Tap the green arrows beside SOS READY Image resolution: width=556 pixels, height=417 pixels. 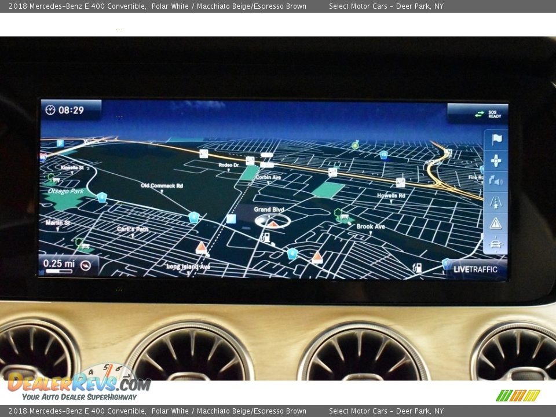coord(480,114)
